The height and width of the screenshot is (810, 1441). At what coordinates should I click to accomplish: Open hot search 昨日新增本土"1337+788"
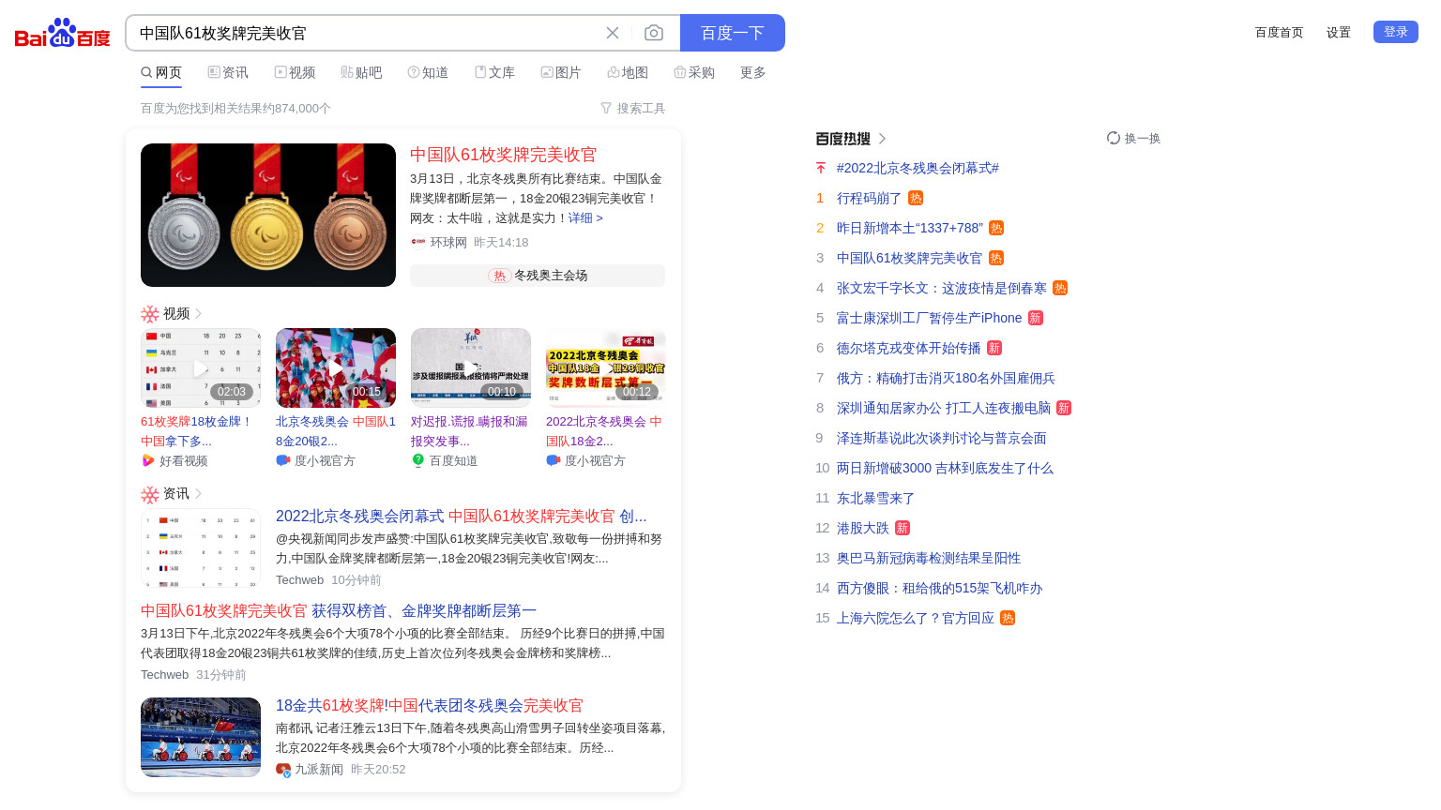click(x=910, y=228)
